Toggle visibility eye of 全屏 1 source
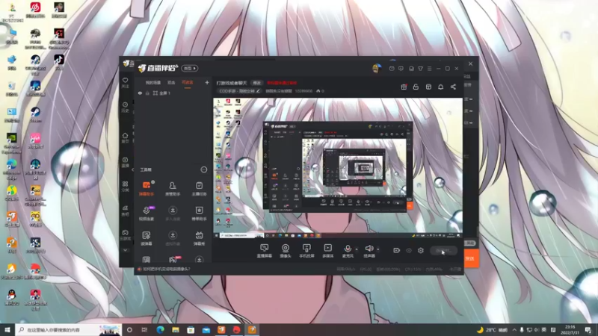This screenshot has height=336, width=598. (140, 93)
